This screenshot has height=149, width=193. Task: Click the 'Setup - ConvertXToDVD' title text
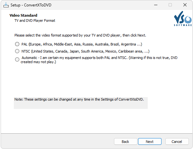(x=31, y=5)
